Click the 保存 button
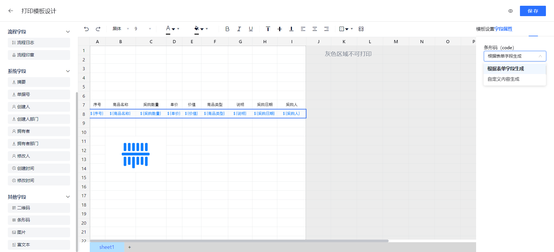The width and height of the screenshot is (554, 252). (x=533, y=11)
